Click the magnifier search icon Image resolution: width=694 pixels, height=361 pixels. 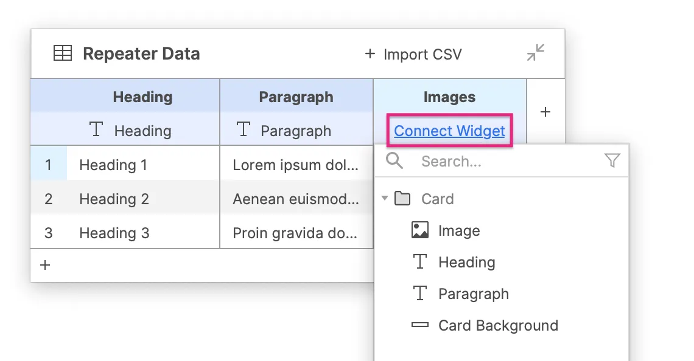pos(394,161)
